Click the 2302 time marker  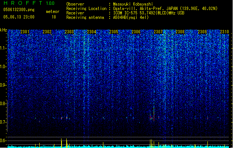pyautogui.click(x=47, y=32)
